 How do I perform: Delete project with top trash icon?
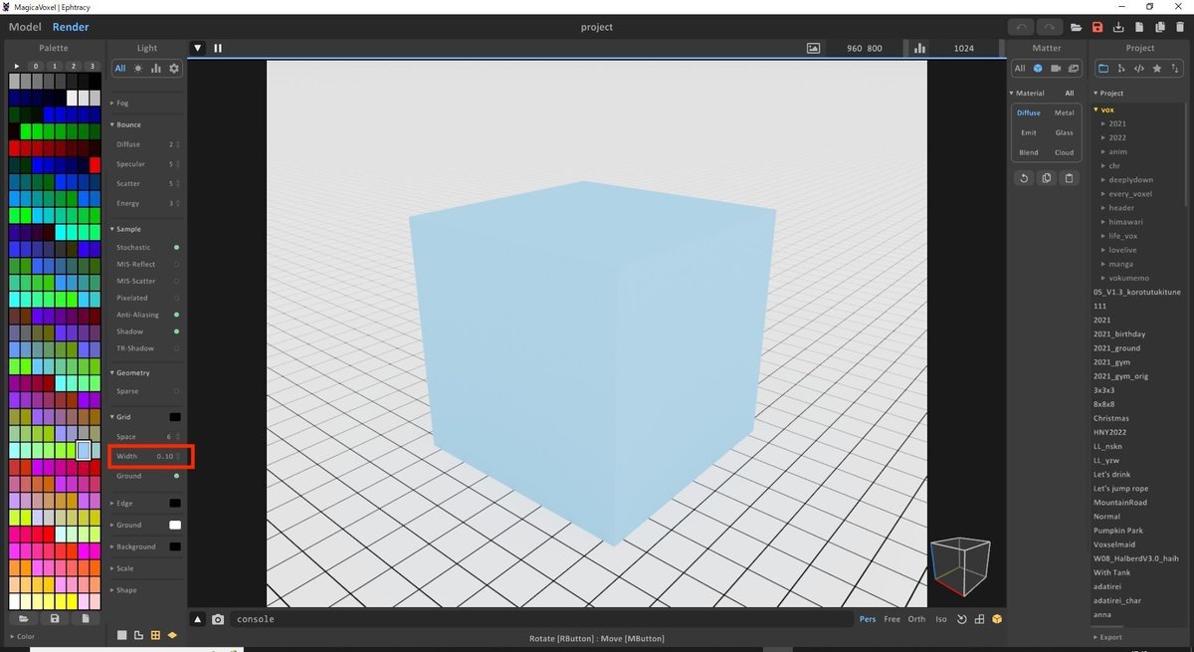(1178, 27)
